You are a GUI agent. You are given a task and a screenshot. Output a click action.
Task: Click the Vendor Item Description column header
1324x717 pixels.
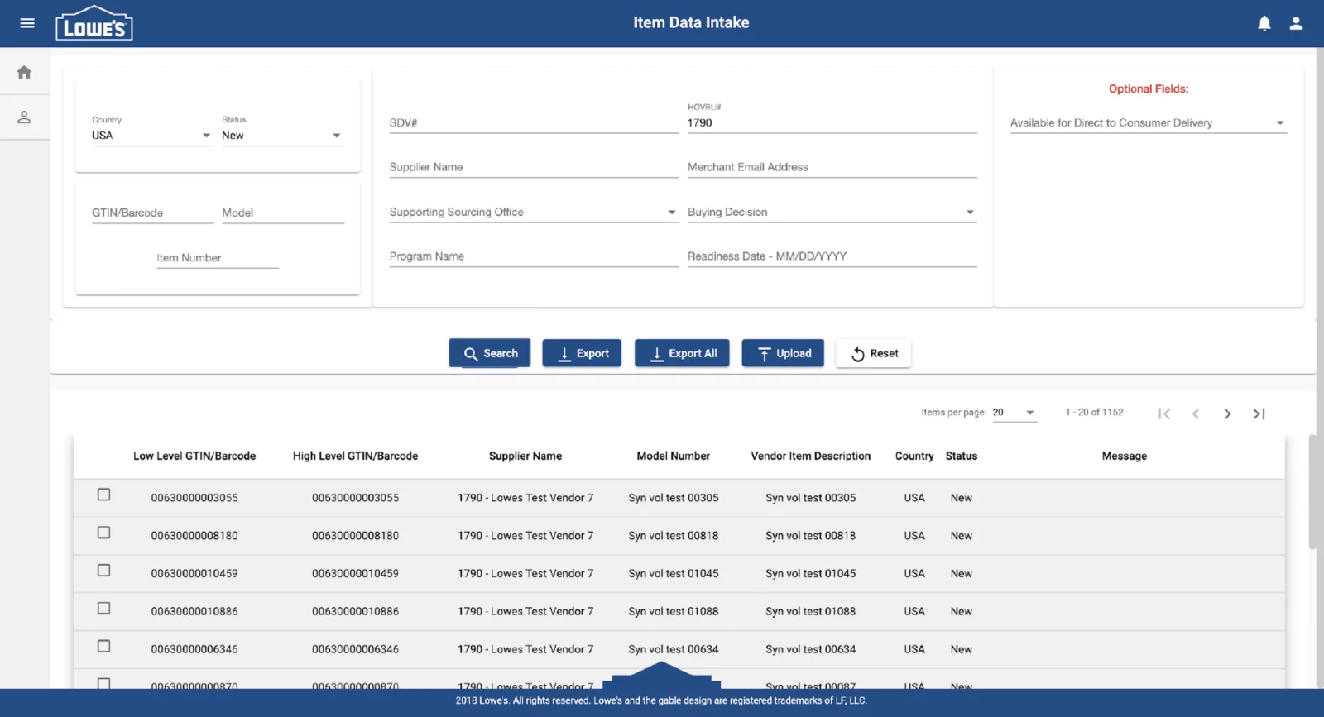tap(810, 456)
